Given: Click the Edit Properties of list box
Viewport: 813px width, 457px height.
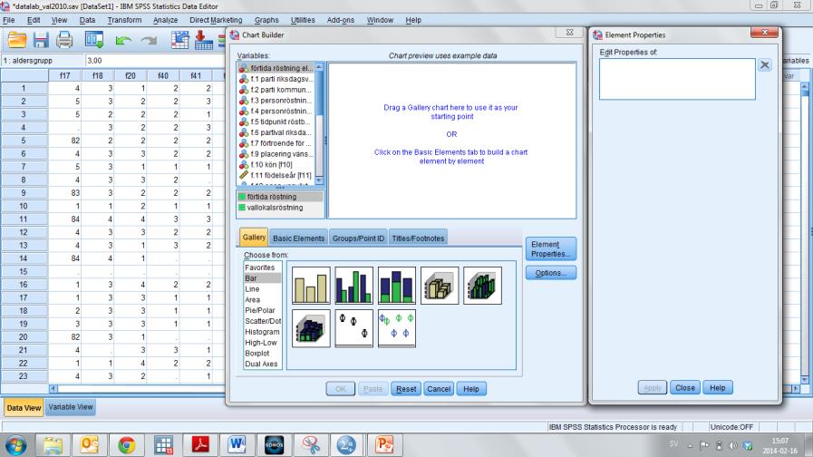Looking at the screenshot, I should [677, 79].
